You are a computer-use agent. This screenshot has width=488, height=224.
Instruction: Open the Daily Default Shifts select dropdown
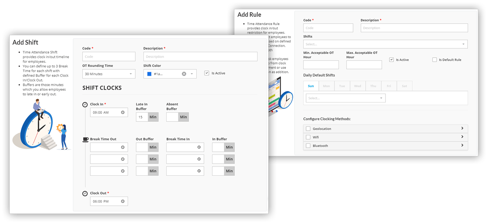[x=345, y=98]
